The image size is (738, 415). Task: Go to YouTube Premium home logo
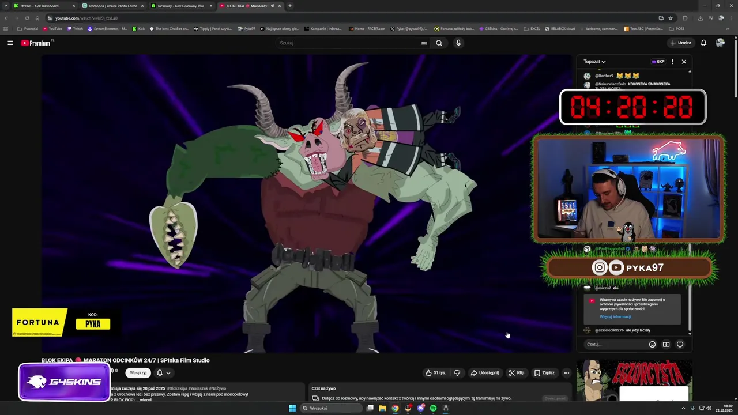[x=36, y=43]
